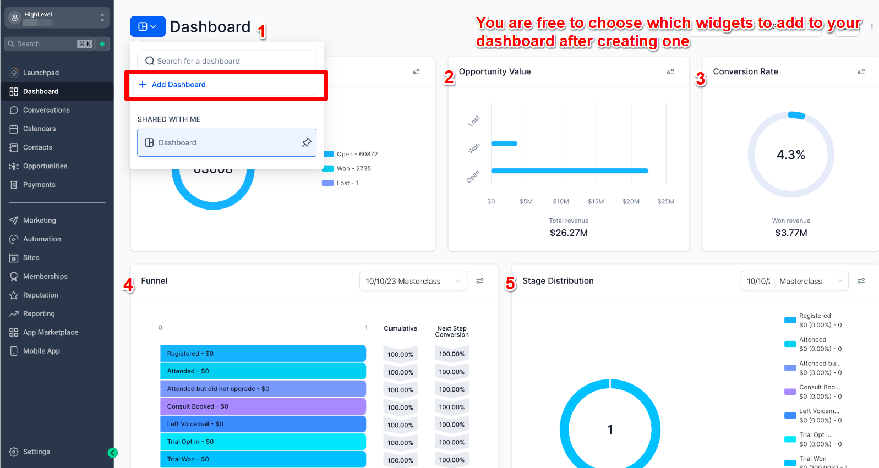Screen dimensions: 879x468
Task: Click Add Dashboard
Action: point(178,85)
